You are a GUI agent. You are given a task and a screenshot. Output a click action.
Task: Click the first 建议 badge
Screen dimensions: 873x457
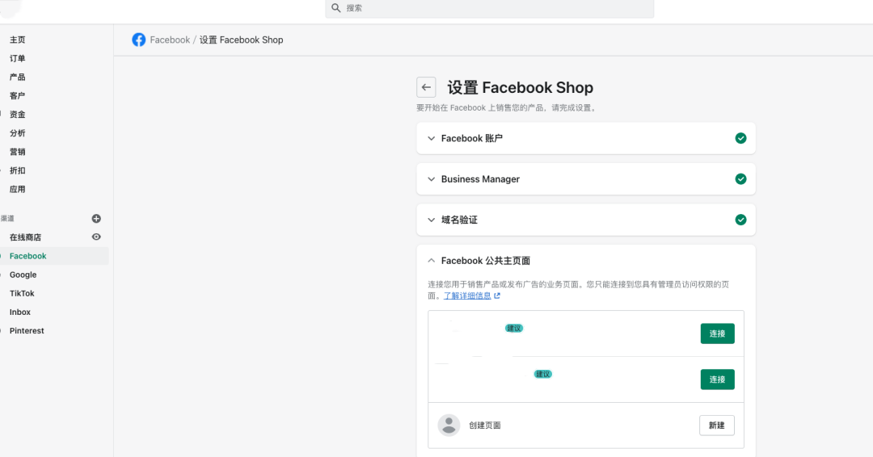[514, 328]
